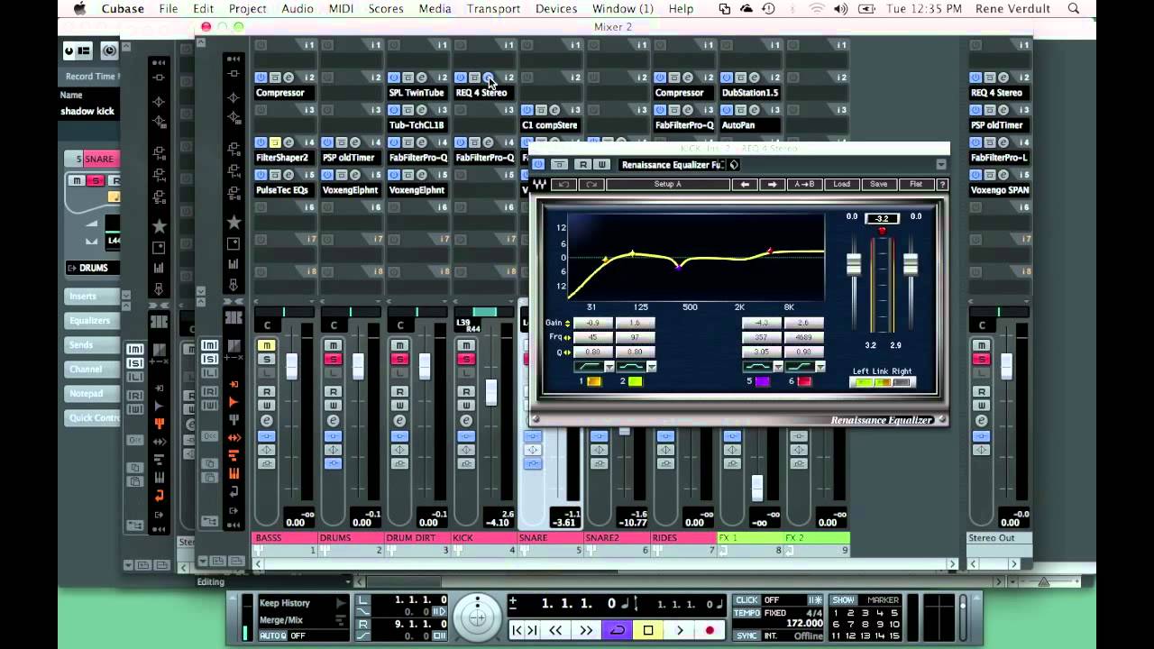The image size is (1154, 649).
Task: Click the SHOW marker button on transport
Action: coord(843,600)
